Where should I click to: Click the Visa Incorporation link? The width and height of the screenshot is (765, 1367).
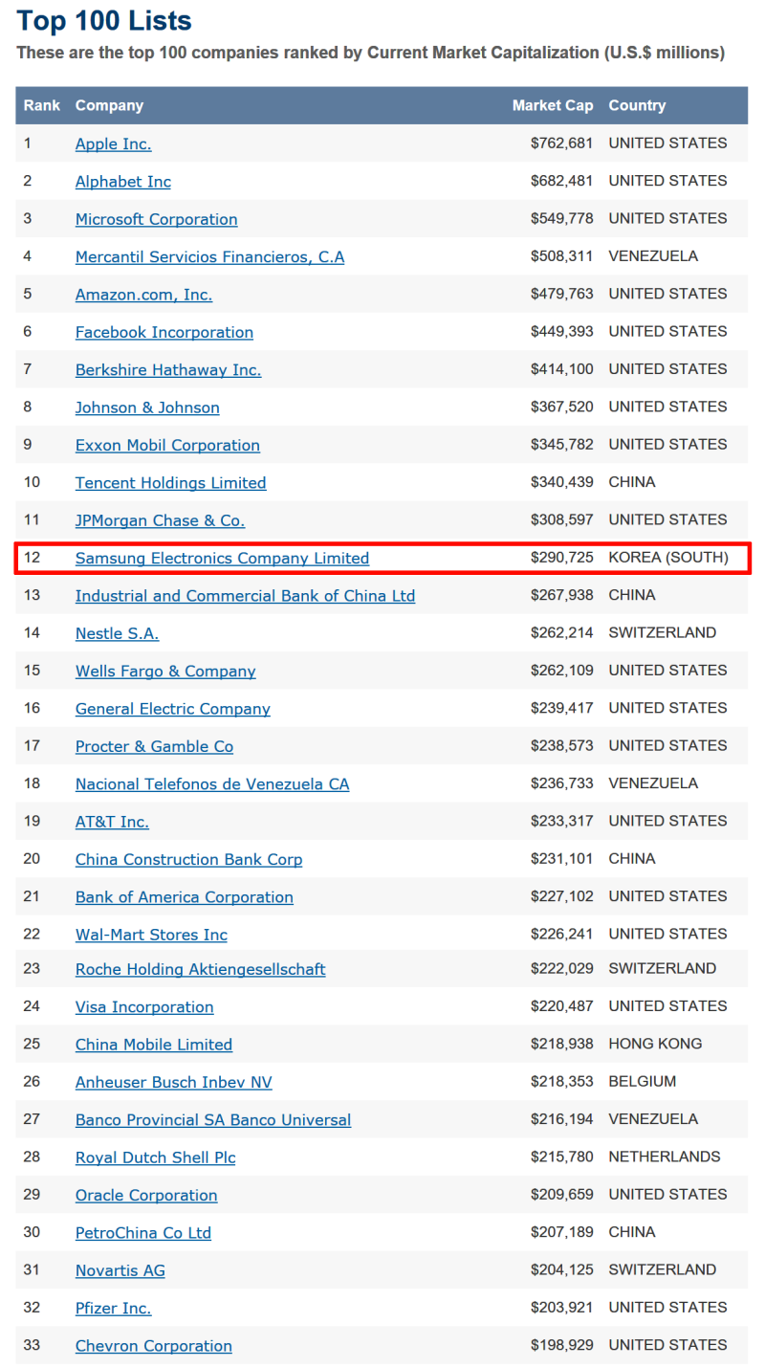click(144, 1007)
